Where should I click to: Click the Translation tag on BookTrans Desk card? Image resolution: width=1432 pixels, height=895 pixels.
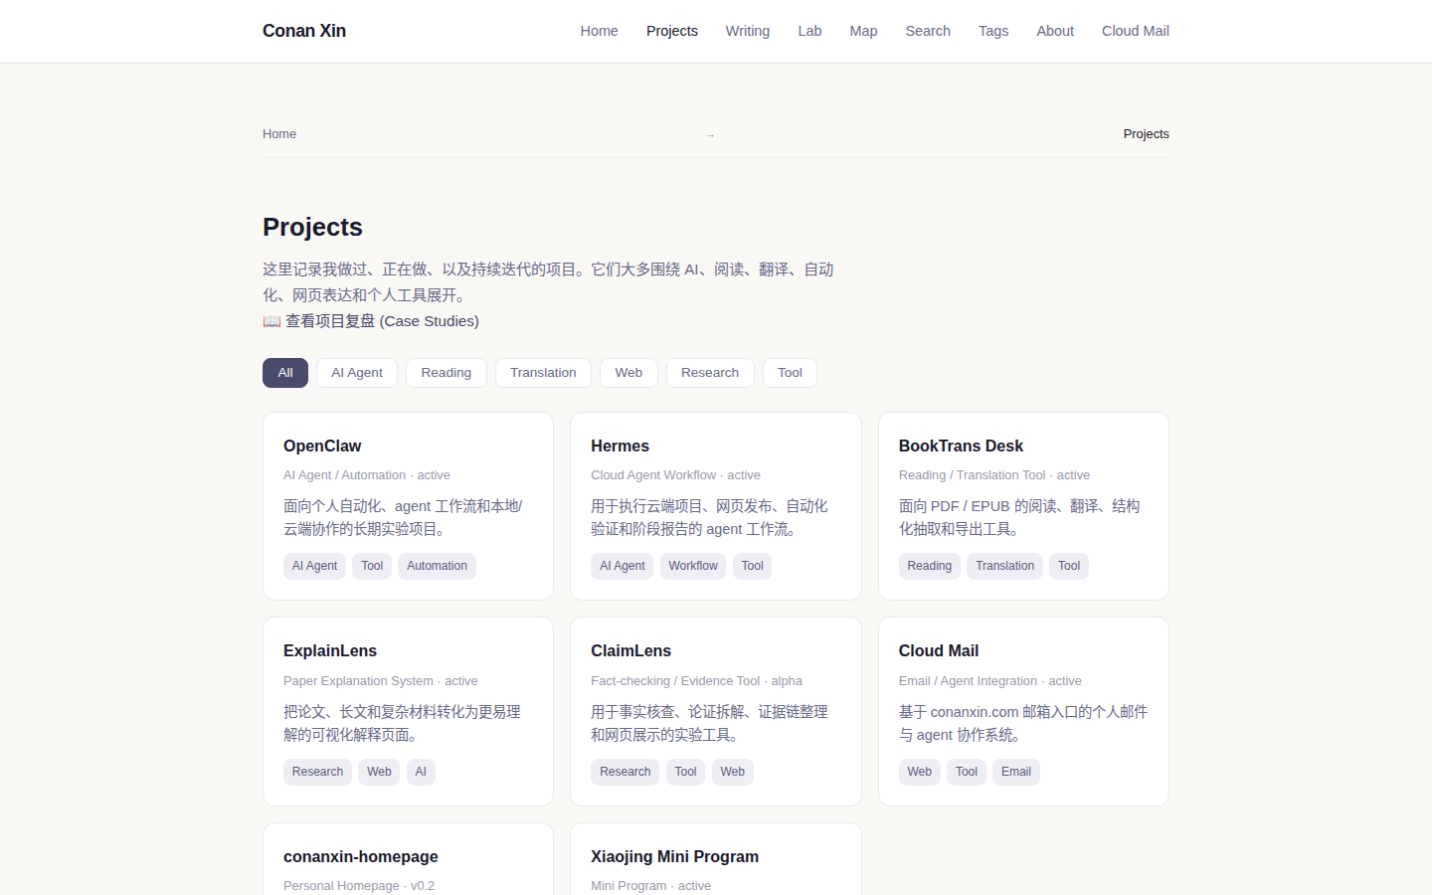(x=1004, y=566)
